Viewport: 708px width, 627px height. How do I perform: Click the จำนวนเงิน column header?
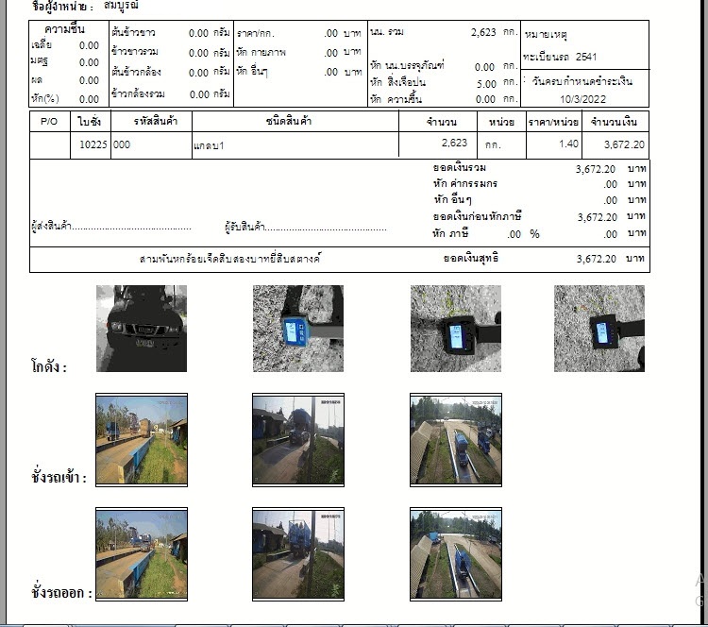(x=615, y=122)
